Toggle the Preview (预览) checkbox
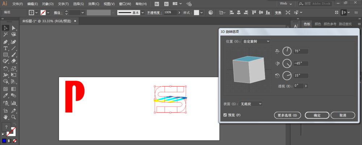362x145 pixels. pos(225,115)
